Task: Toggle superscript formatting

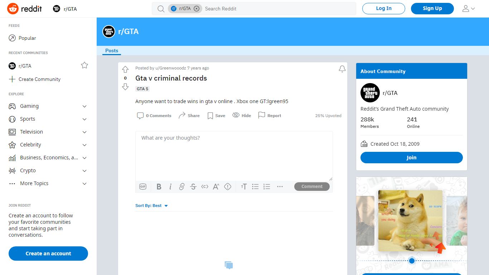Action: point(216,187)
